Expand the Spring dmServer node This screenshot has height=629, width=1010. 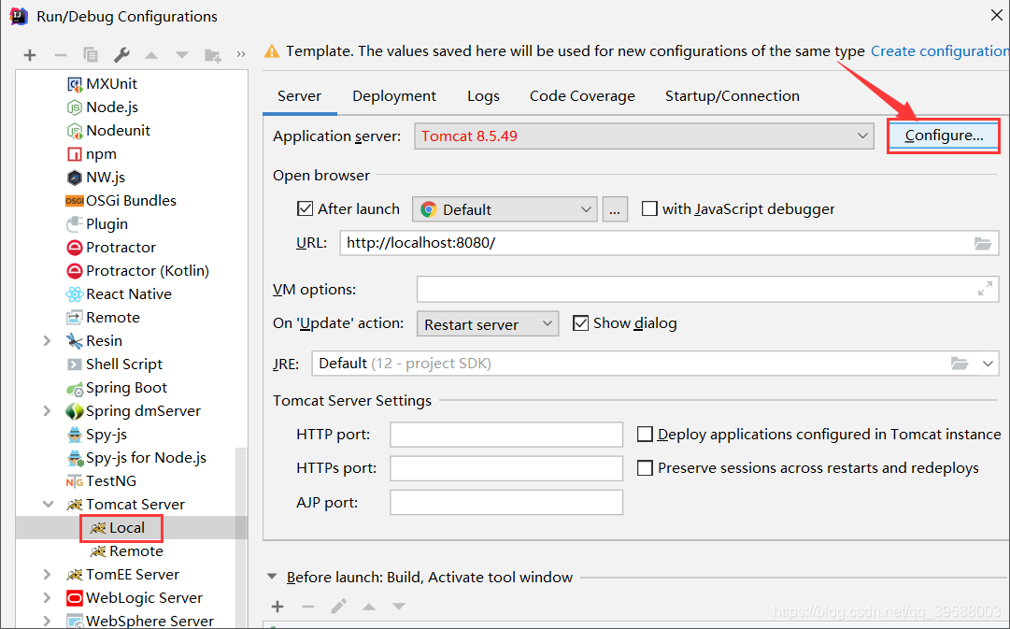click(x=47, y=411)
